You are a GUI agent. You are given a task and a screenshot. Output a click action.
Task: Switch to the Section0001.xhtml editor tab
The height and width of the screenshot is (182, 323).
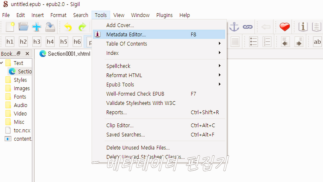pyautogui.click(x=65, y=54)
